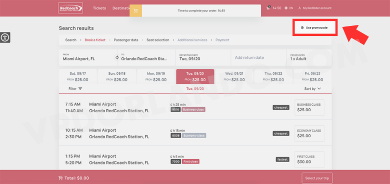Select the Sun, 09/18 date tab
390x184 pixels.
(x=117, y=77)
